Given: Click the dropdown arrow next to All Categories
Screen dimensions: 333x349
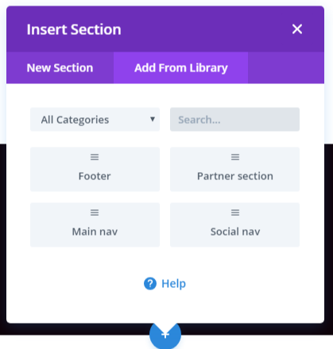Looking at the screenshot, I should (x=153, y=119).
